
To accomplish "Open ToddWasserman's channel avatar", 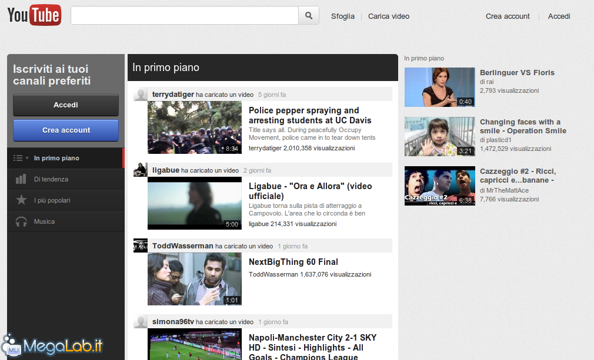I will [141, 245].
